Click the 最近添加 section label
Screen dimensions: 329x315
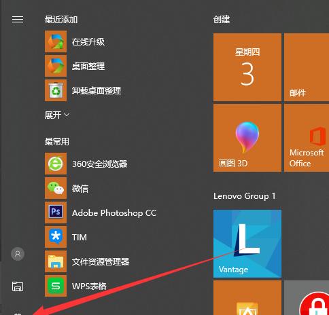61,20
